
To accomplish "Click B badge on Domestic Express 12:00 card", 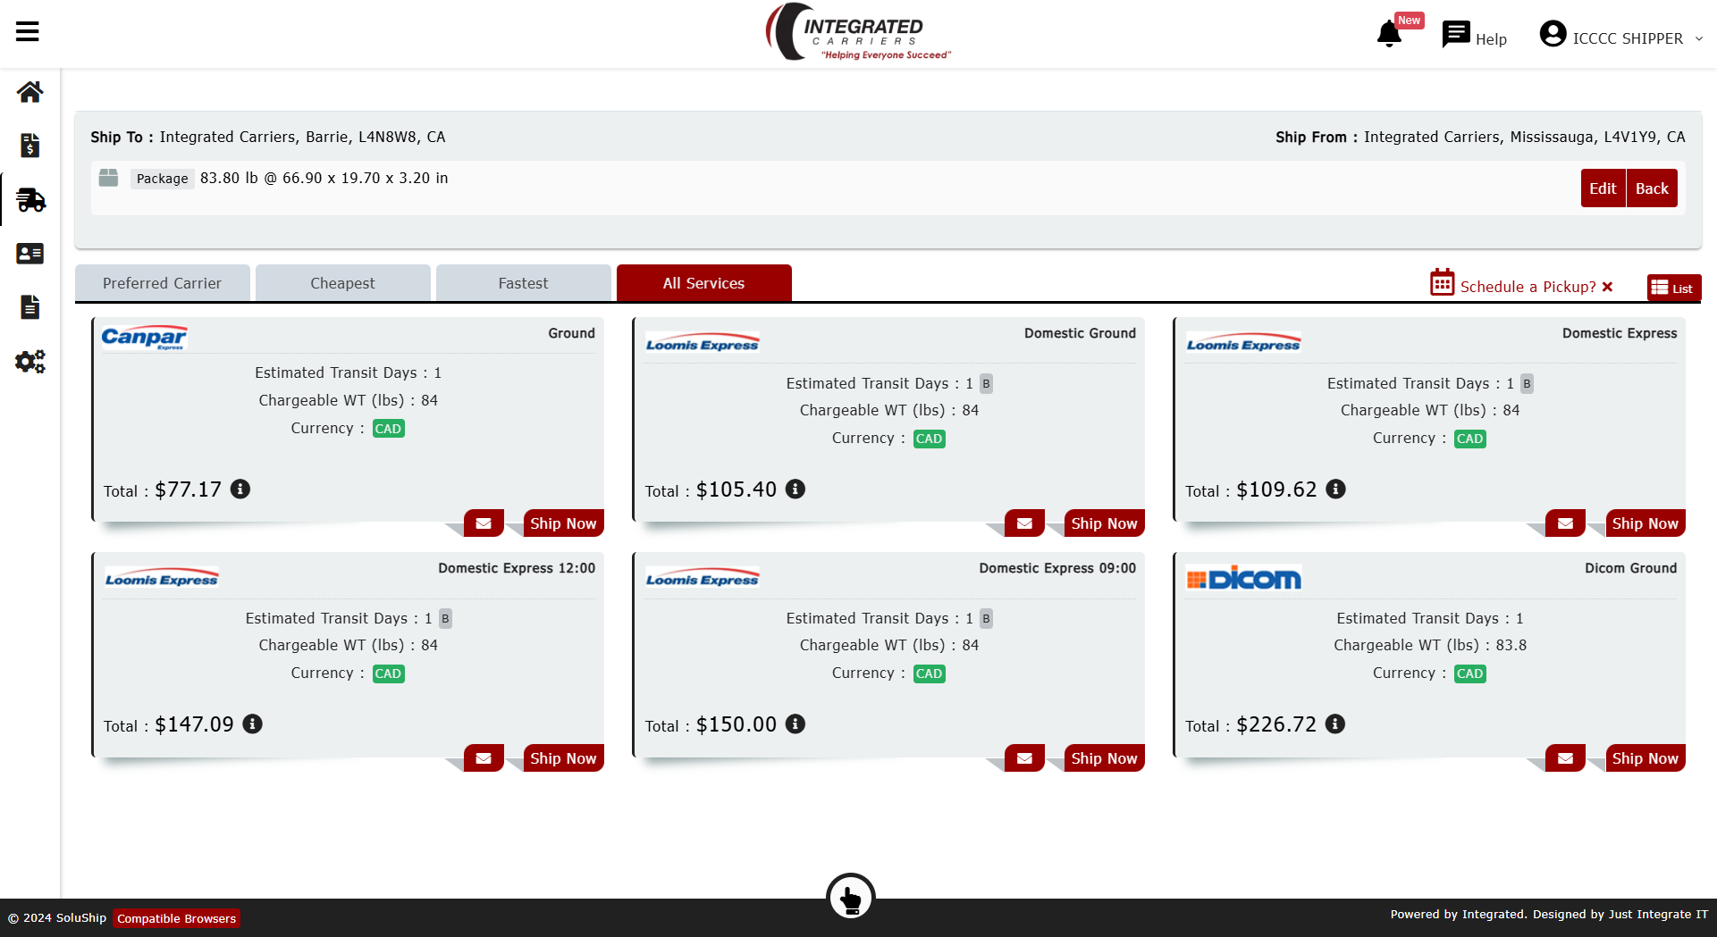I will [445, 618].
